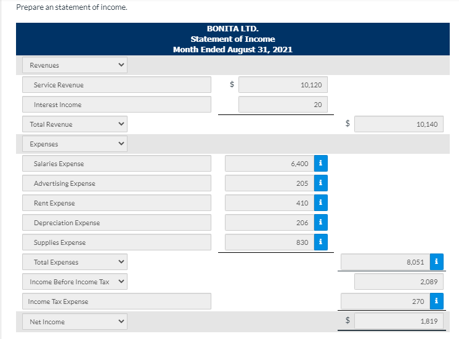459x339 pixels.
Task: Click the 'Prepare an statement of income.' instruction
Action: click(x=71, y=7)
